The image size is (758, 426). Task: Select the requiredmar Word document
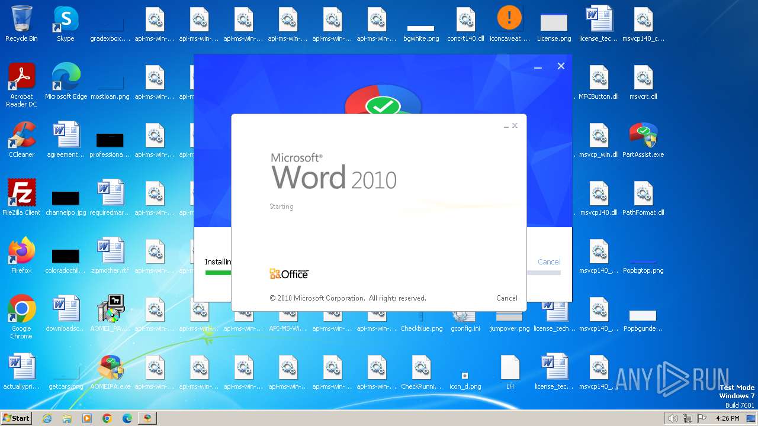click(110, 198)
